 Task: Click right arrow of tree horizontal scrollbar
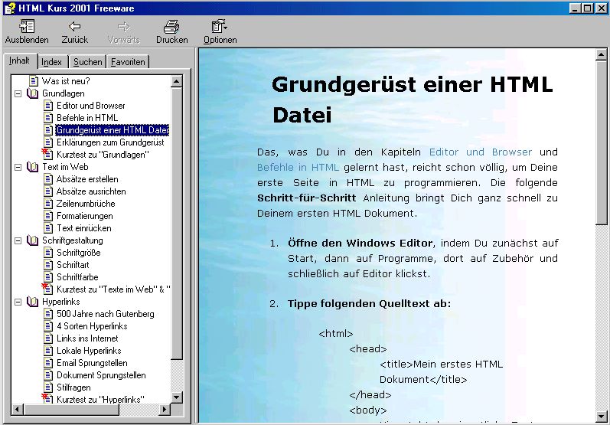click(x=165, y=409)
